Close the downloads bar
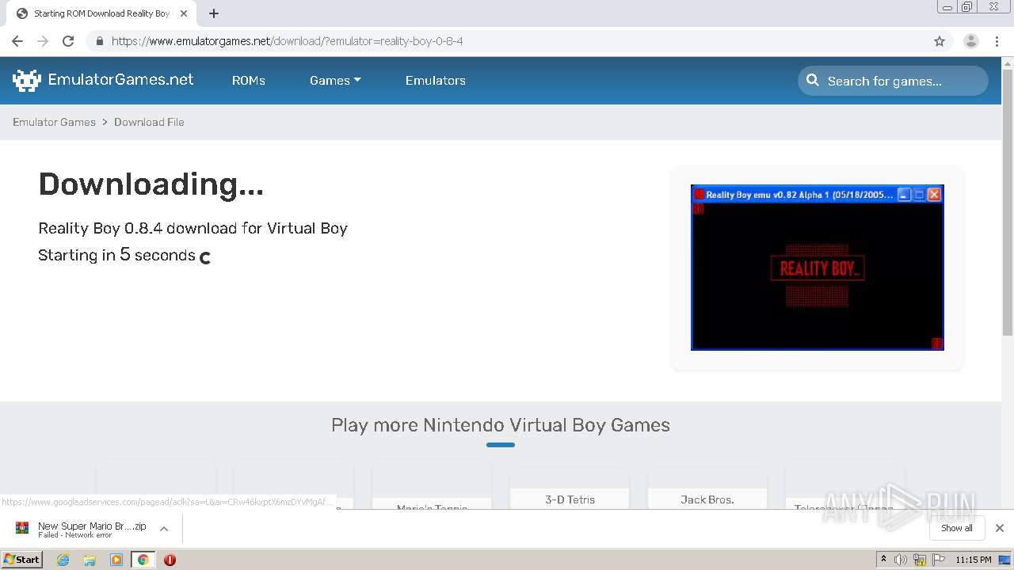Screen dimensions: 1014x570 click(1000, 528)
